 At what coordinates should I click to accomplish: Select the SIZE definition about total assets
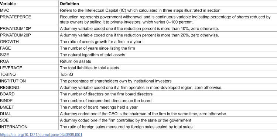click(x=93, y=55)
